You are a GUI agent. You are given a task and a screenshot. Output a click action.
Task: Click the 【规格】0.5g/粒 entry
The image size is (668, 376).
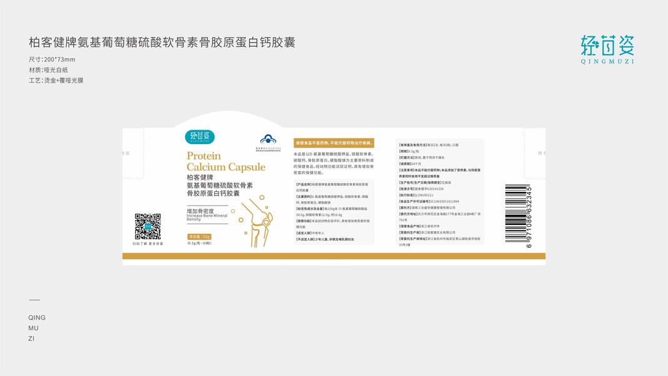click(409, 151)
